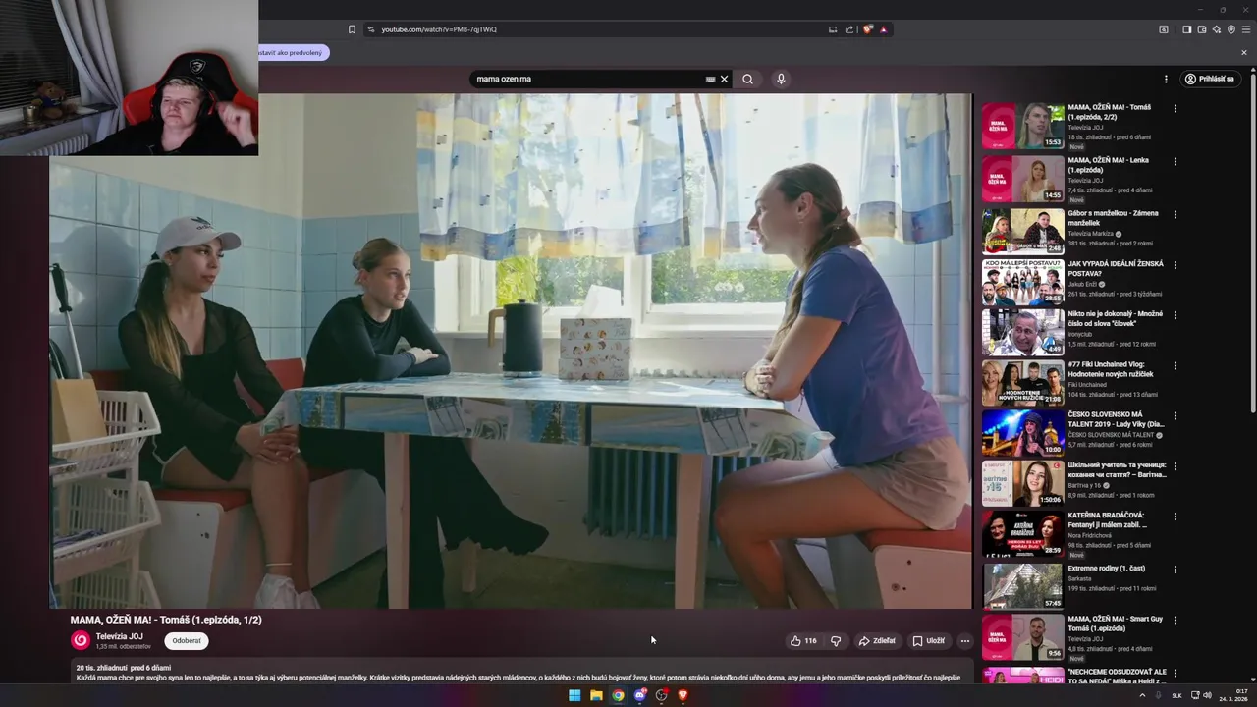Image resolution: width=1257 pixels, height=707 pixels.
Task: Open the Lenka episode thumbnail
Action: click(x=1023, y=179)
